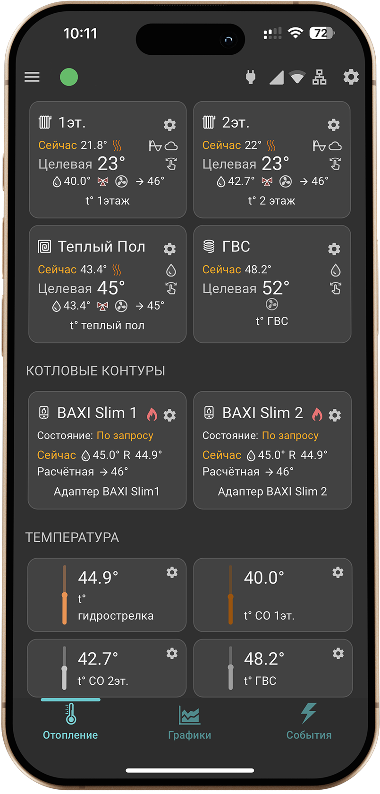This screenshot has height=794, width=380.
Task: Open main settings gear in header
Action: [351, 77]
